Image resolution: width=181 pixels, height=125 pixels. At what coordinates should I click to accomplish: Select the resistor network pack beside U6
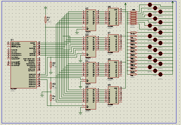click(x=133, y=18)
